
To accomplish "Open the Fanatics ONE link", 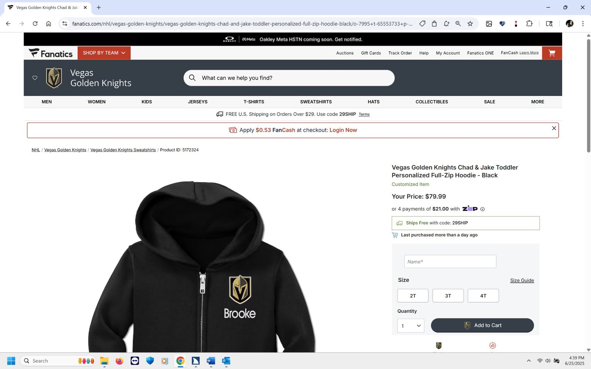I will pos(480,53).
